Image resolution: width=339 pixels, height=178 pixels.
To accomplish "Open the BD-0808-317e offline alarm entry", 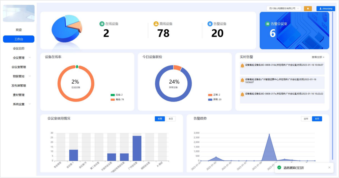I will 282,97.
